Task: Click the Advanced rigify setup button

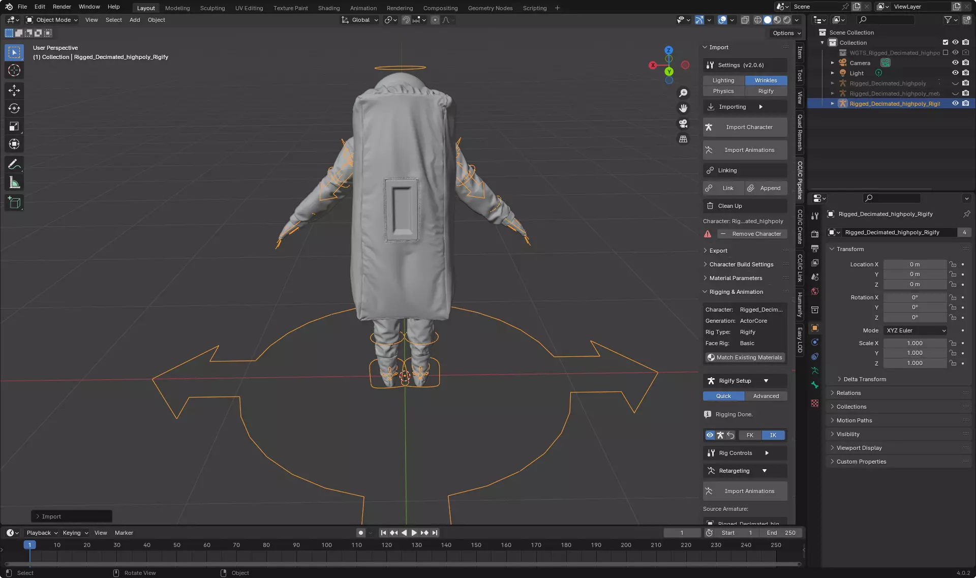Action: (766, 396)
